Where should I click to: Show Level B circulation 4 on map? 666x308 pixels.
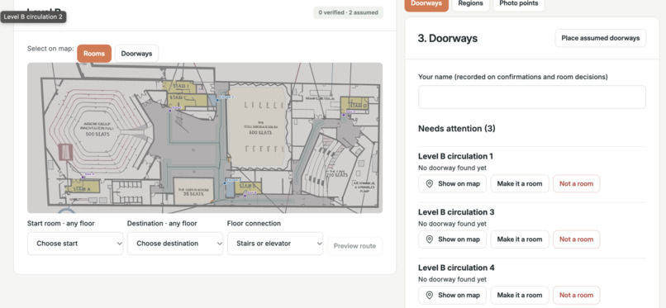pos(452,296)
